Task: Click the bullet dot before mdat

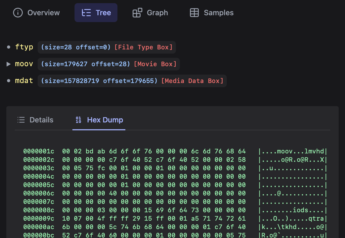Action: click(9, 81)
